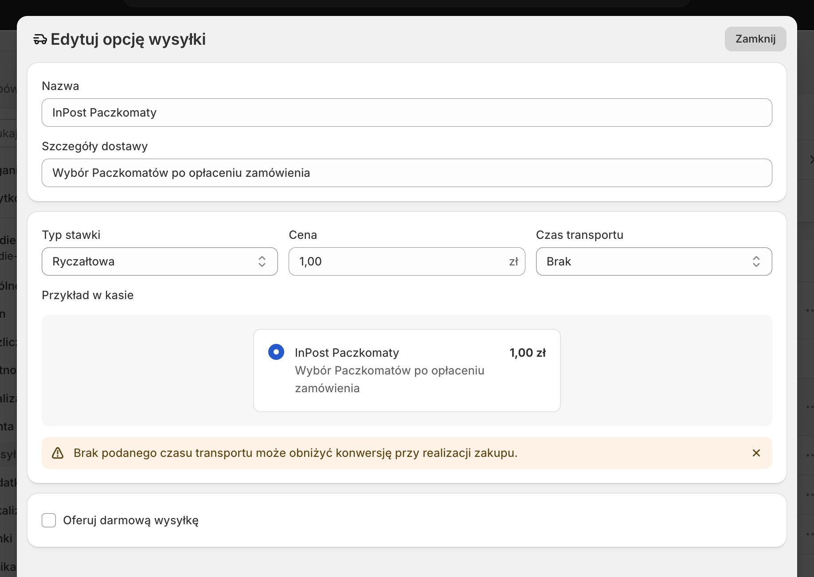Click the preview description Wybór Paczkomatów po opłaceniu
The width and height of the screenshot is (814, 577).
(390, 379)
